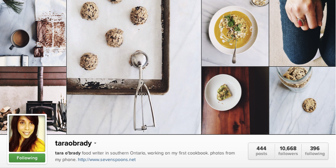The image size is (336, 168).
Task: View the 444 posts count
Action: point(261,151)
